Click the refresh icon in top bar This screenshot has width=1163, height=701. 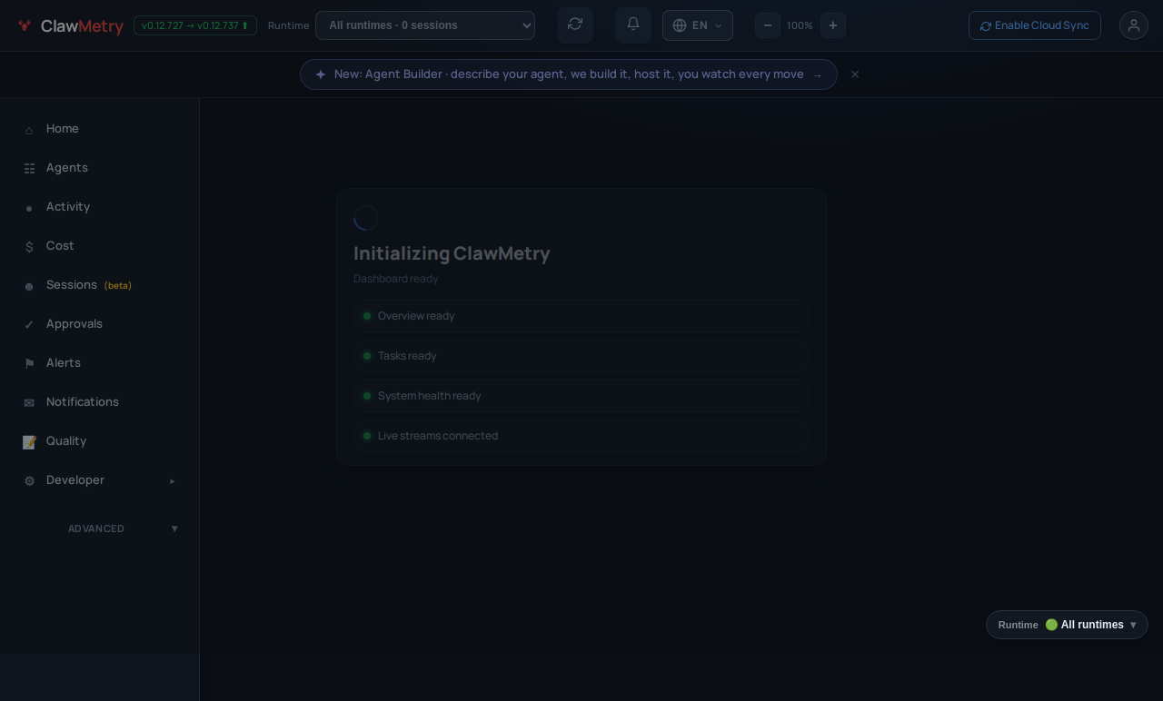[575, 25]
